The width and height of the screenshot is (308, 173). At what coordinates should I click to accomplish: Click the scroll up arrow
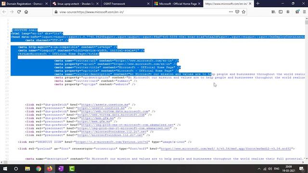coord(307,18)
